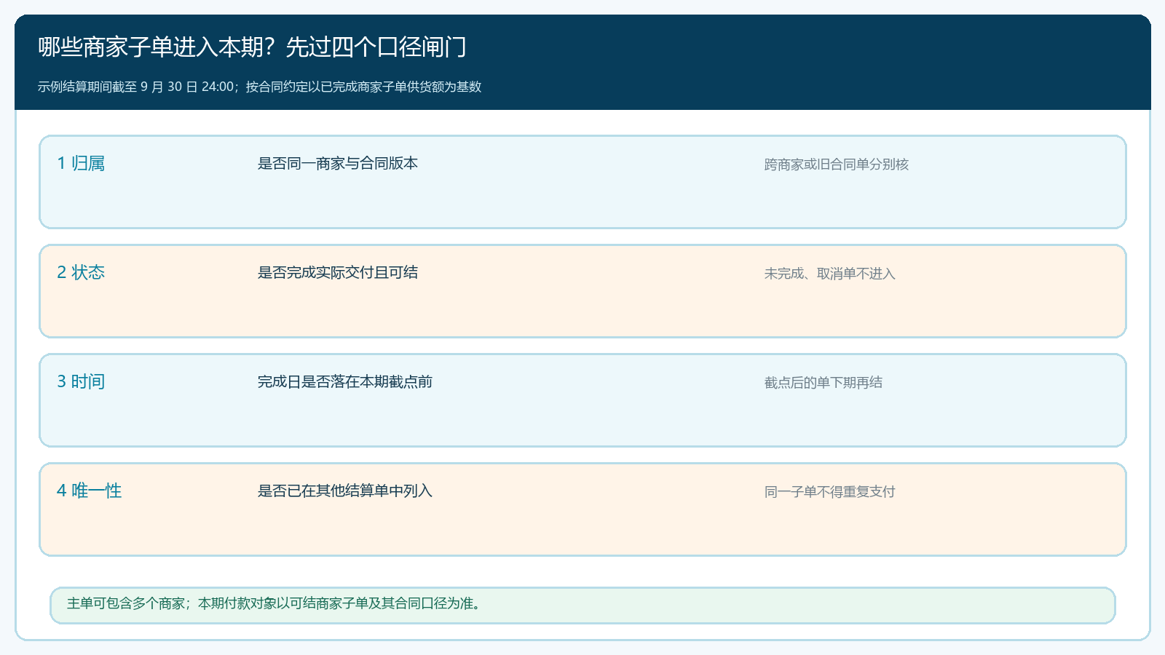Click the text 是否同一商家与合同版本
This screenshot has width=1165, height=655.
point(338,163)
